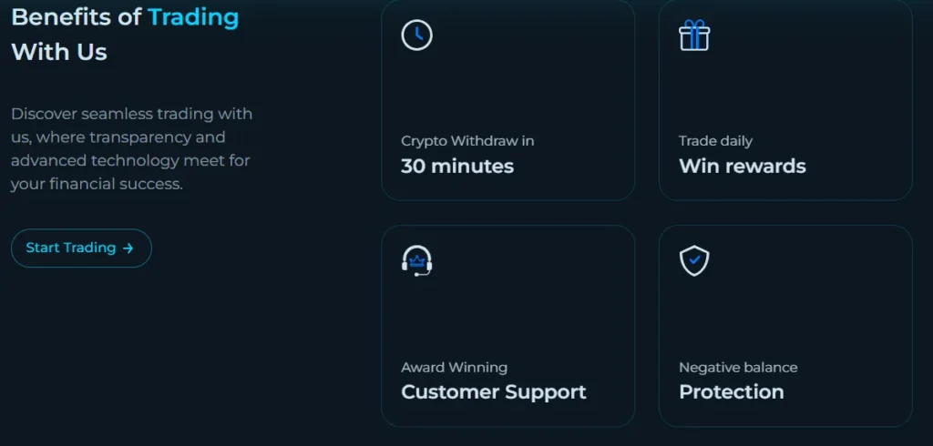
Task: Open the "Win rewards" card title
Action: pos(742,167)
